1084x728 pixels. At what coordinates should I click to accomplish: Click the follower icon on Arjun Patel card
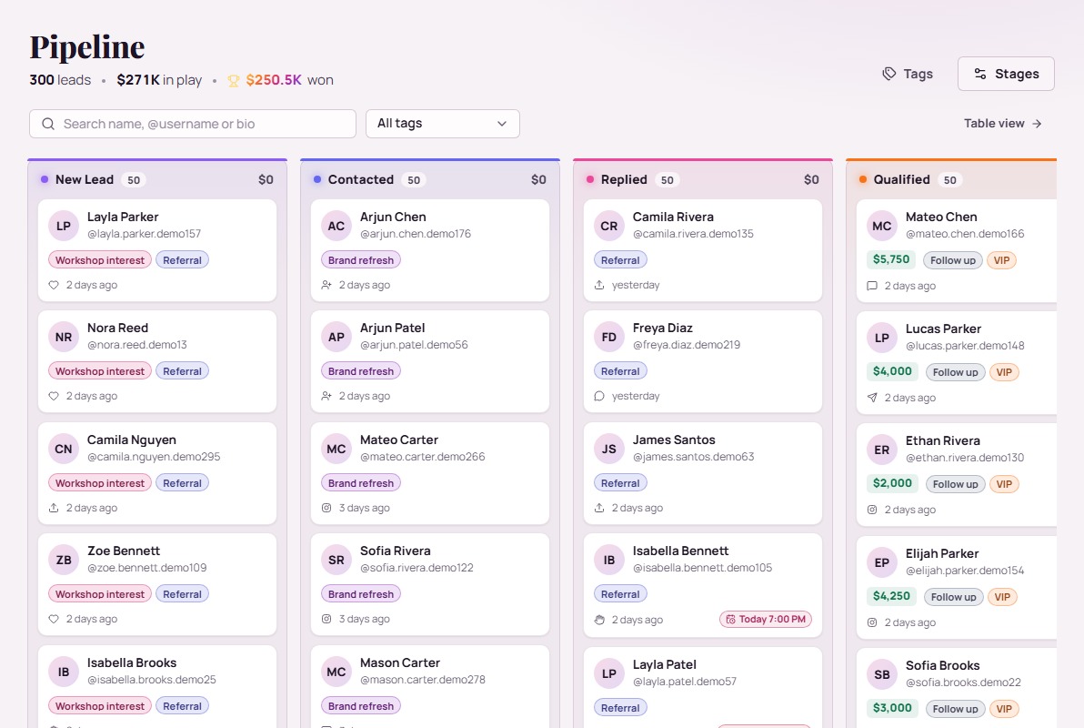coord(326,396)
